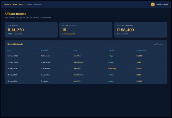Screen dimensions: 172x118
Task: Open the Affiliate Dashboard breadcrumb
Action: (x=34, y=5)
